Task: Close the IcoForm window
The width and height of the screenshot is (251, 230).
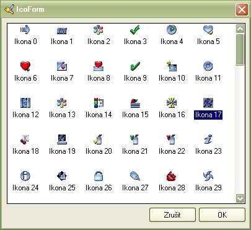Action: click(242, 9)
